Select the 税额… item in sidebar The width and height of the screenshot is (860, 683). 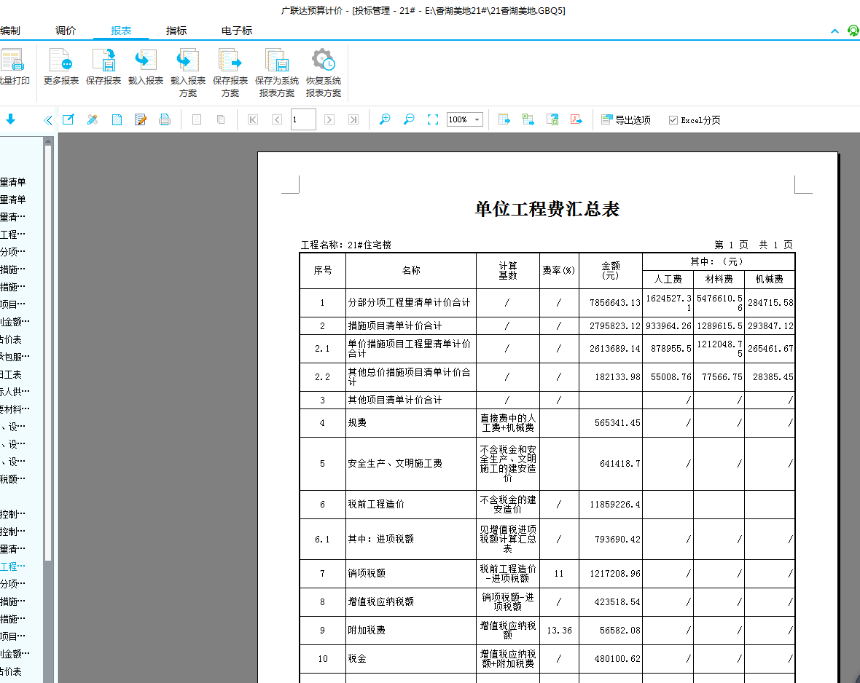[12, 479]
